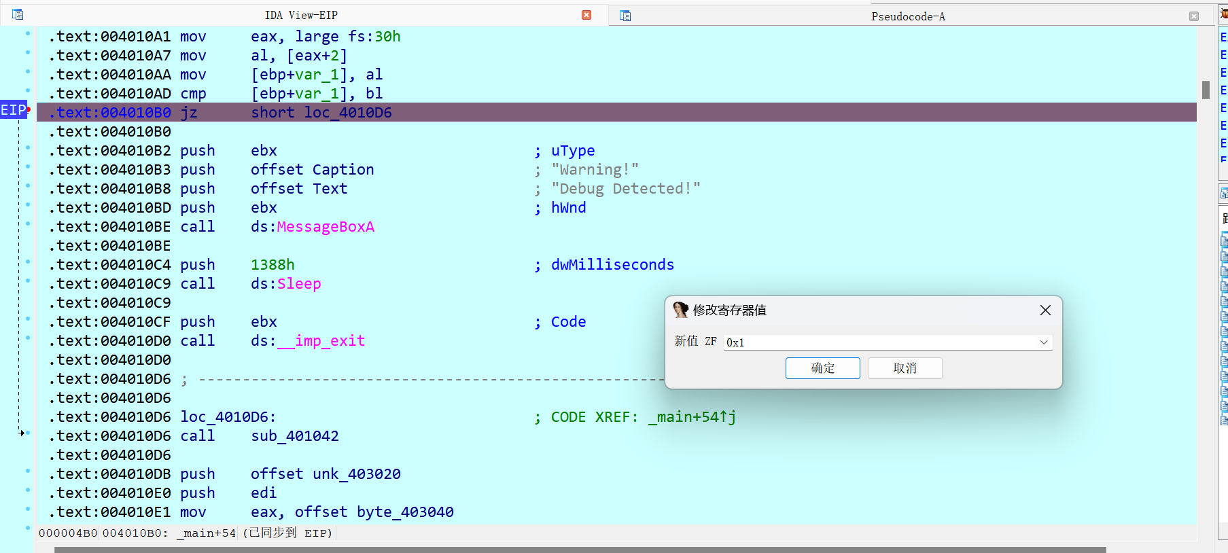Viewport: 1228px width, 553px height.
Task: Close the 修改寄存器值 dialog
Action: point(1045,310)
